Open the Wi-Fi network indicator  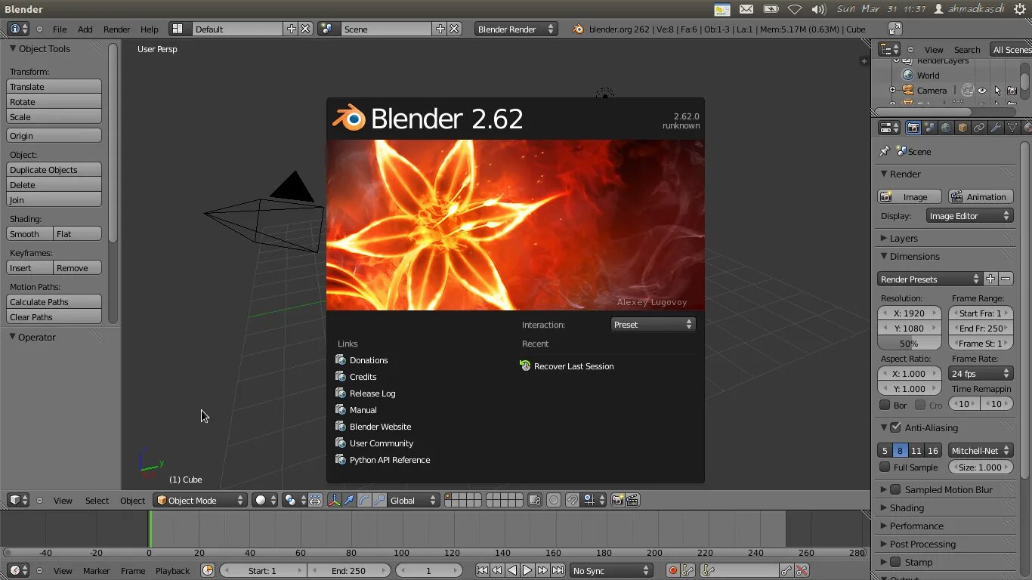(795, 9)
